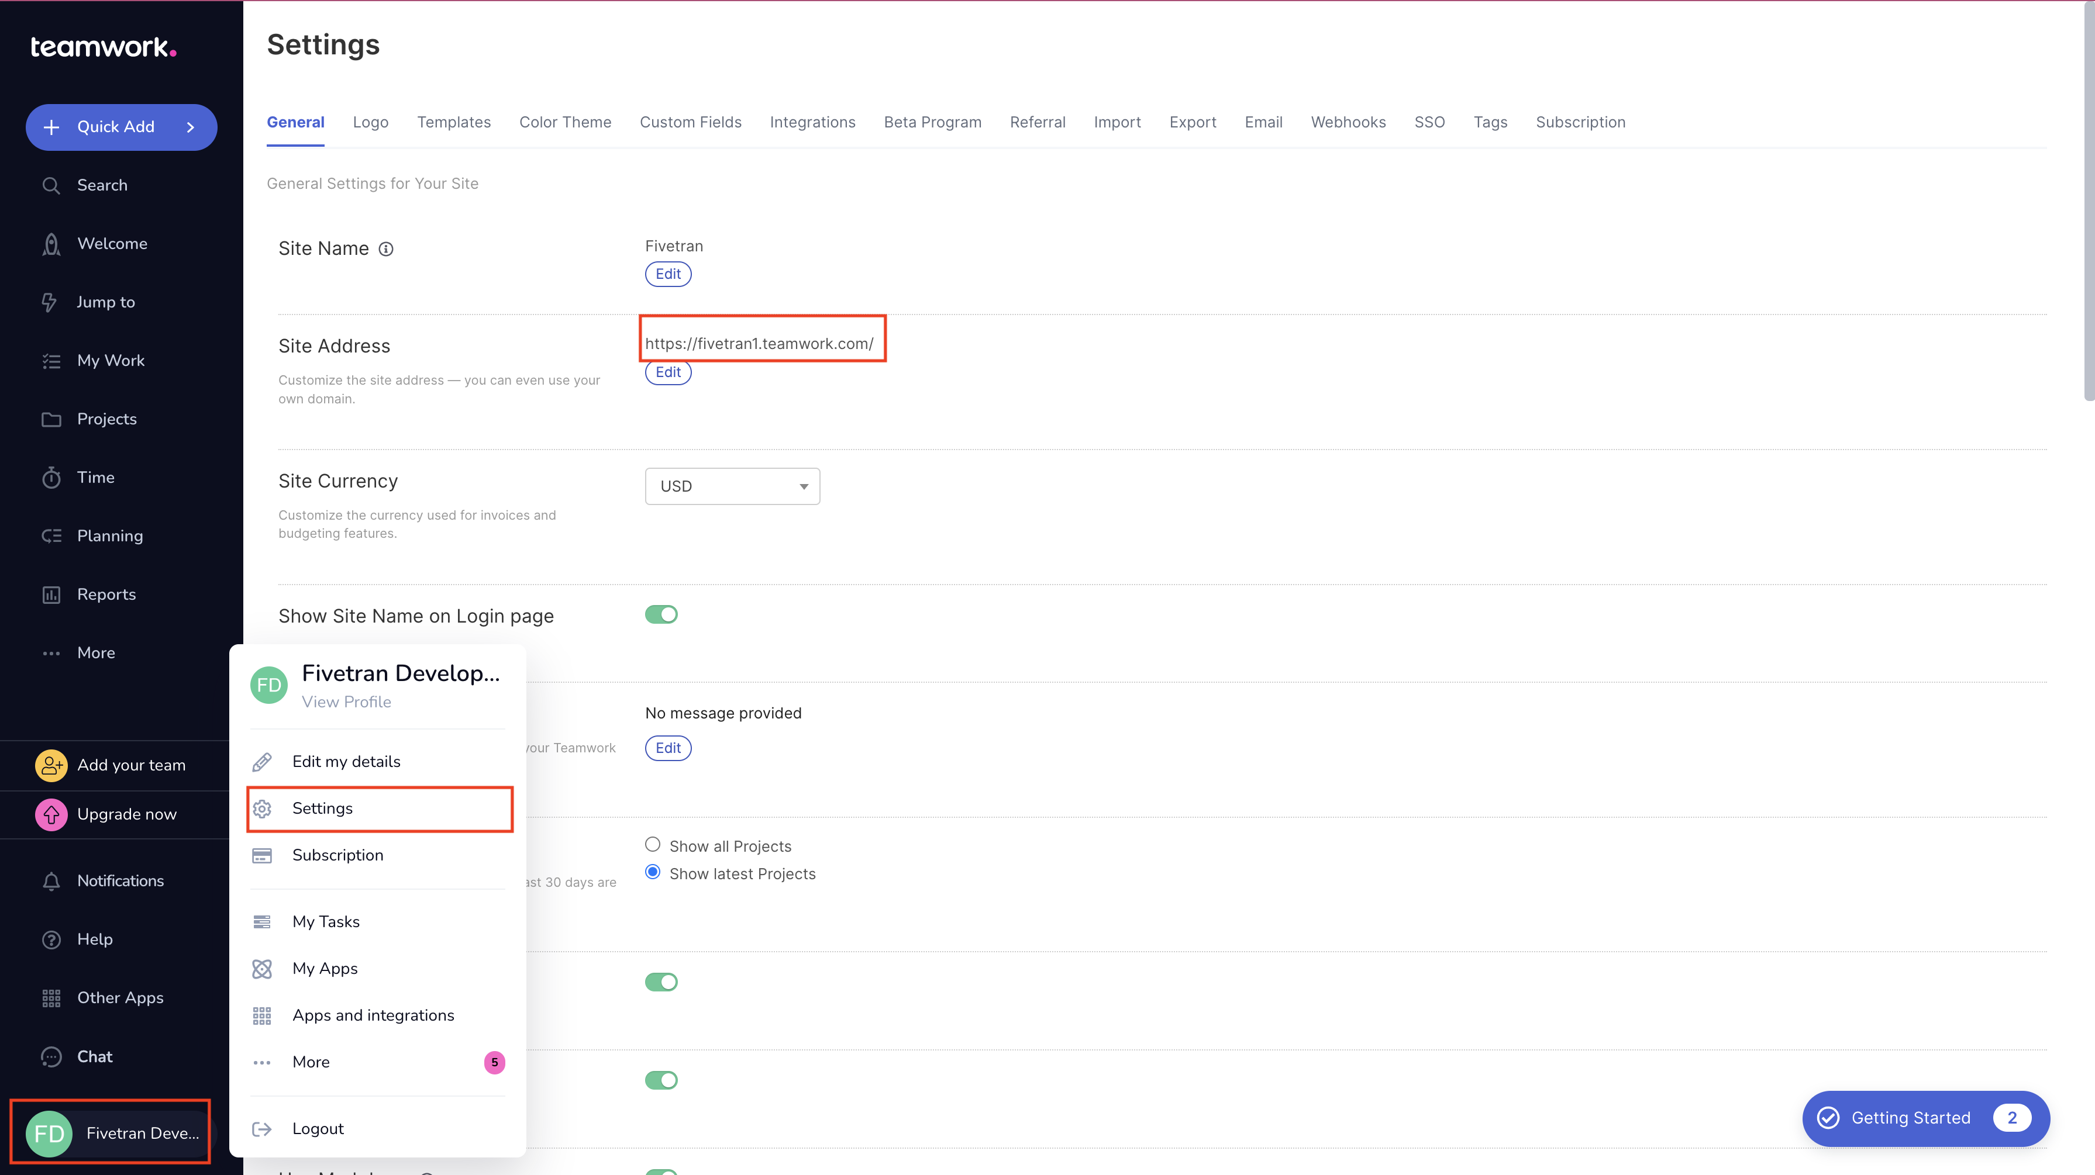Toggle the green switch below Show latest Projects
This screenshot has height=1175, width=2095.
click(x=661, y=982)
